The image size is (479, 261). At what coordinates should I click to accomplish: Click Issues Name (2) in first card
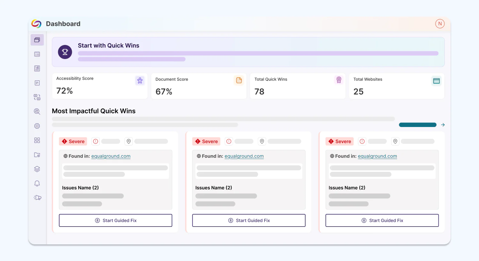(x=80, y=188)
